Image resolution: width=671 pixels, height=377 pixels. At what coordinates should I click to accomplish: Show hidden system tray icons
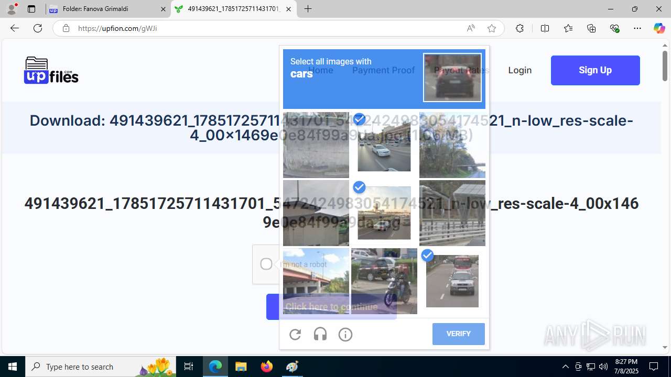click(565, 367)
